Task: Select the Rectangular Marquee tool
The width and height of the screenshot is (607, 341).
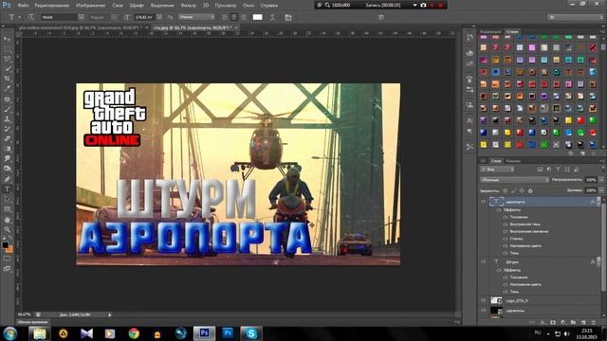Action: click(7, 49)
